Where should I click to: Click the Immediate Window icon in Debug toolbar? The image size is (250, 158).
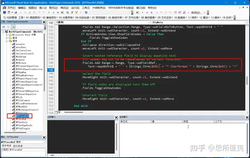click(x=180, y=12)
